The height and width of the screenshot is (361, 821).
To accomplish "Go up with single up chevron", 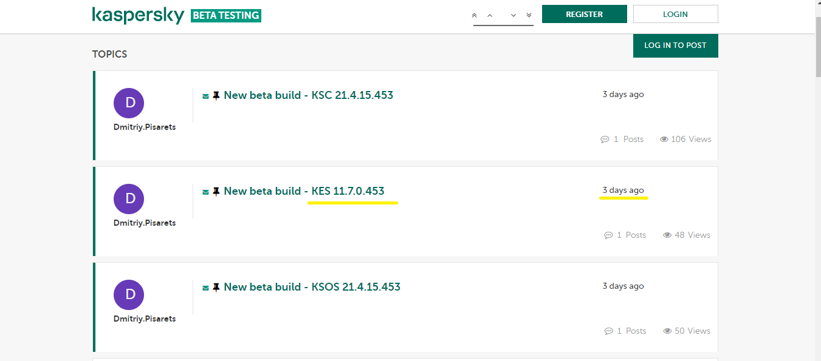I will (x=490, y=15).
